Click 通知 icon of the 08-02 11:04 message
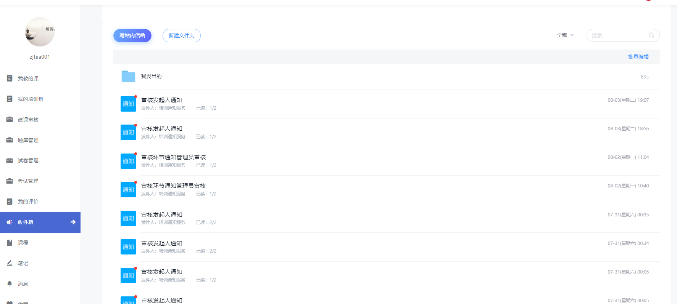The width and height of the screenshot is (677, 304). coord(128,161)
